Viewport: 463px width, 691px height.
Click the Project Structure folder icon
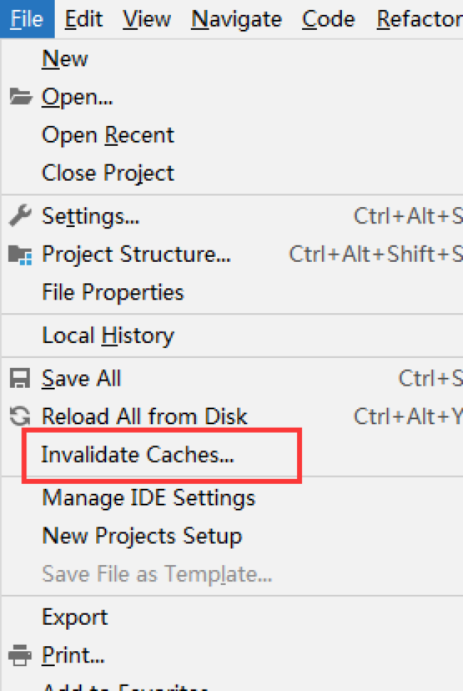click(x=21, y=254)
